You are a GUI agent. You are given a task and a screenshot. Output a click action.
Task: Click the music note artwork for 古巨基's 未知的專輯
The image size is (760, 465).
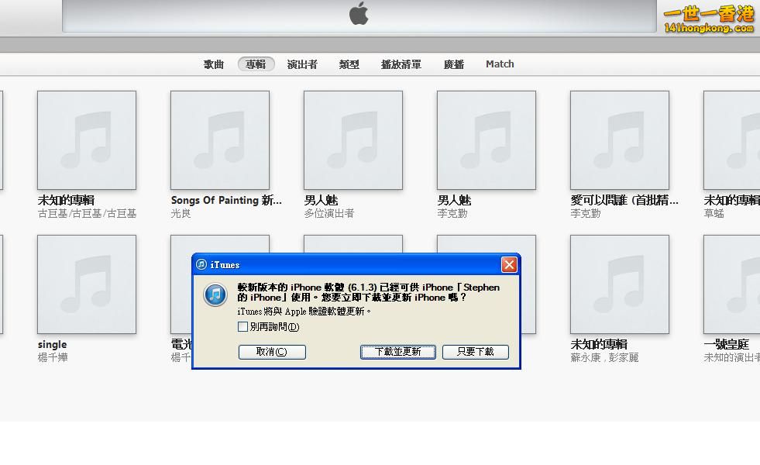[86, 139]
